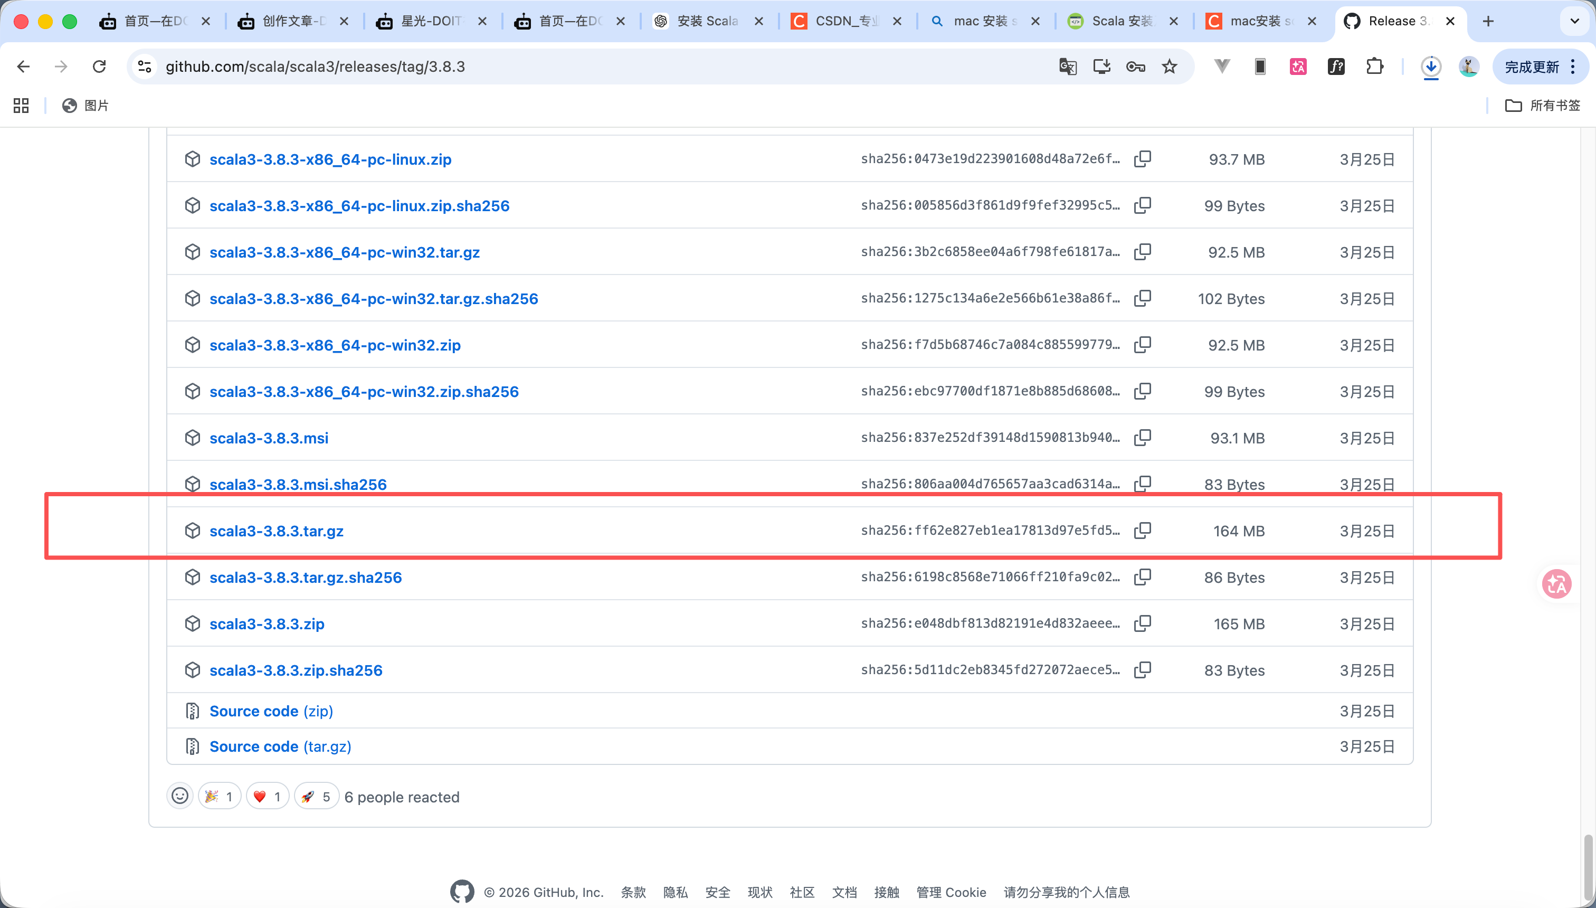Viewport: 1596px width, 908px height.
Task: Click the floating pink translate widget
Action: coord(1557,584)
